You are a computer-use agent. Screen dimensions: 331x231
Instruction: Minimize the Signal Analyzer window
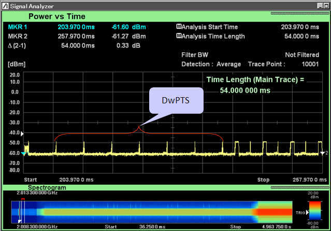click(x=320, y=6)
